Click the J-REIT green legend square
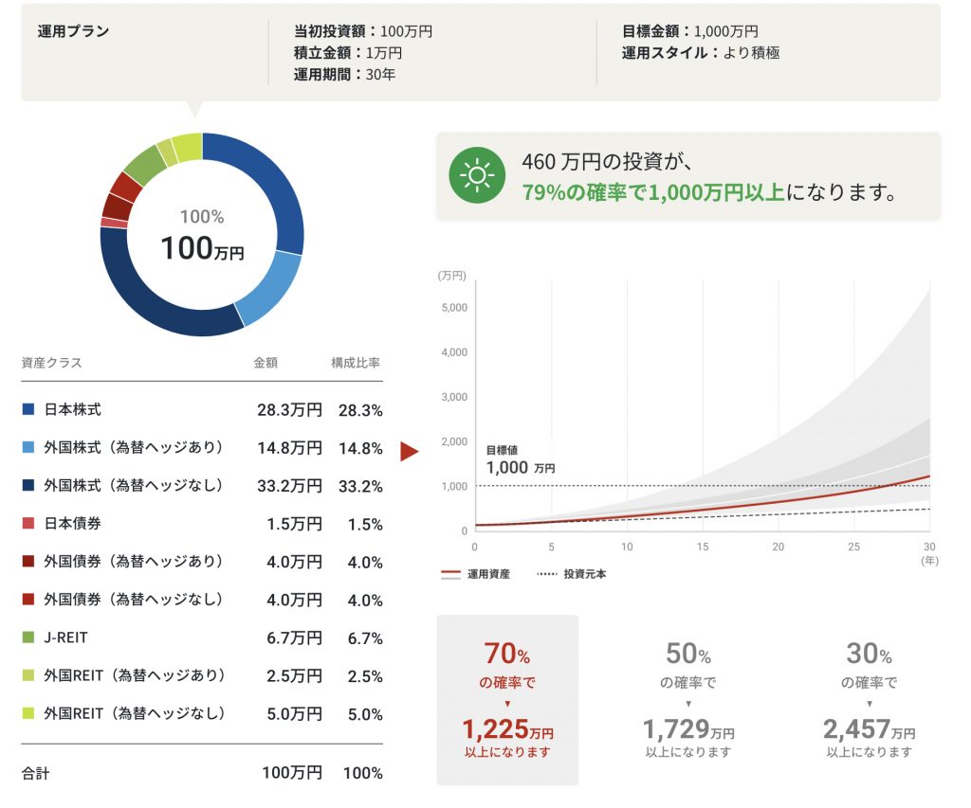Screen dimensions: 971x808 [27, 637]
